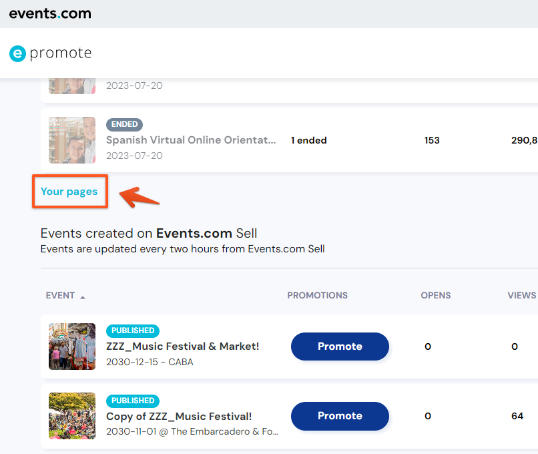The image size is (538, 454).
Task: Click the '1 ended' promotions text
Action: point(309,140)
